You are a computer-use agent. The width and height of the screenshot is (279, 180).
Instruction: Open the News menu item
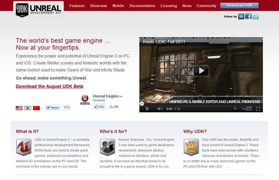(187, 6)
